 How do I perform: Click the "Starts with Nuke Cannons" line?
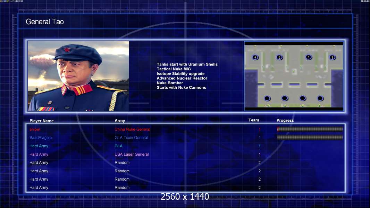pos(182,87)
